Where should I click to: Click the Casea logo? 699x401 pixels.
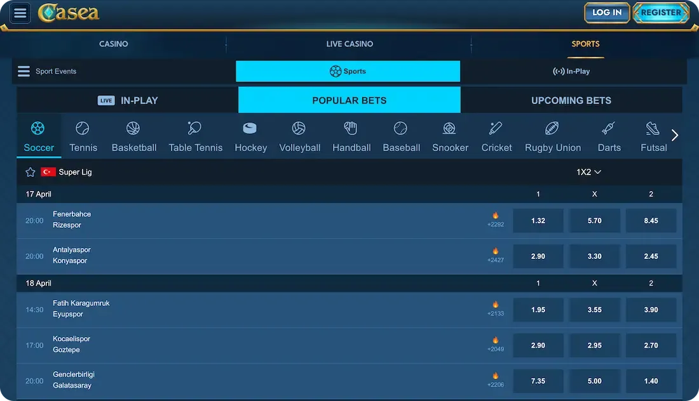pyautogui.click(x=69, y=13)
